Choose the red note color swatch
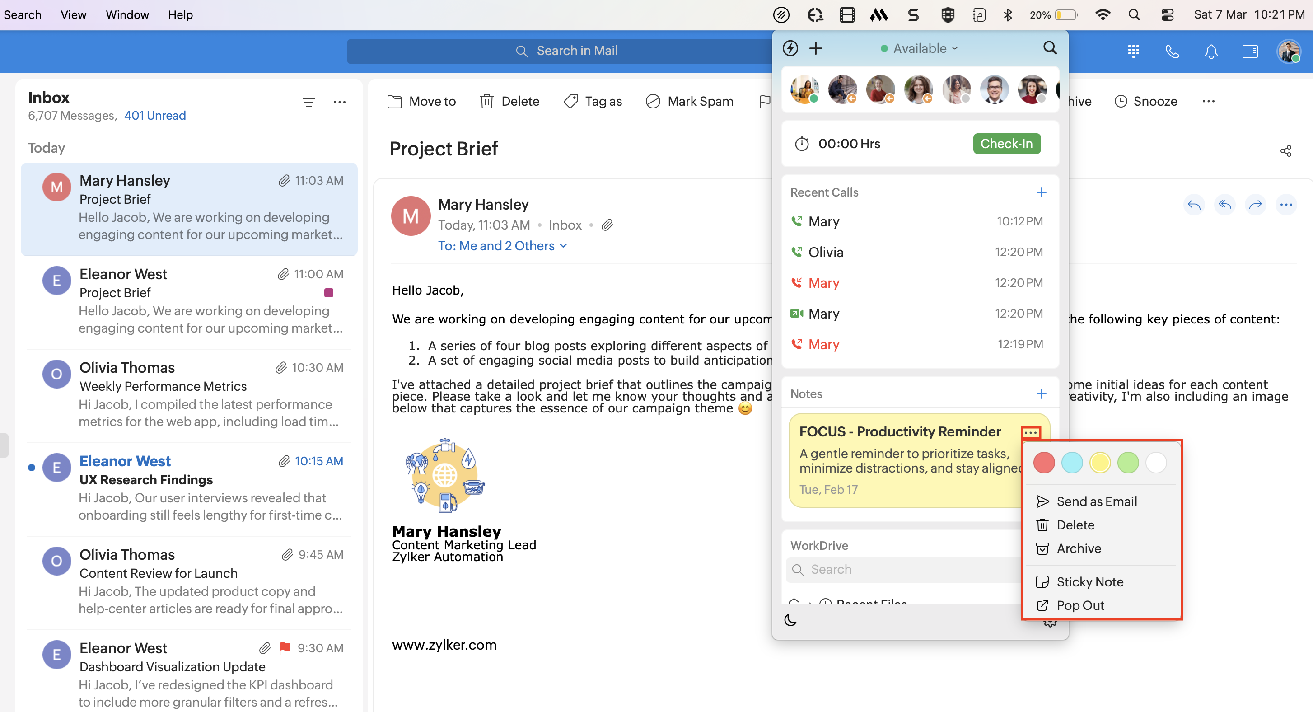 point(1043,463)
